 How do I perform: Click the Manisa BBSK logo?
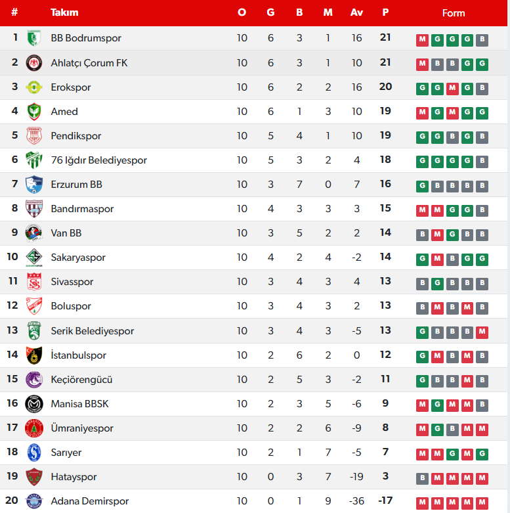tap(33, 404)
